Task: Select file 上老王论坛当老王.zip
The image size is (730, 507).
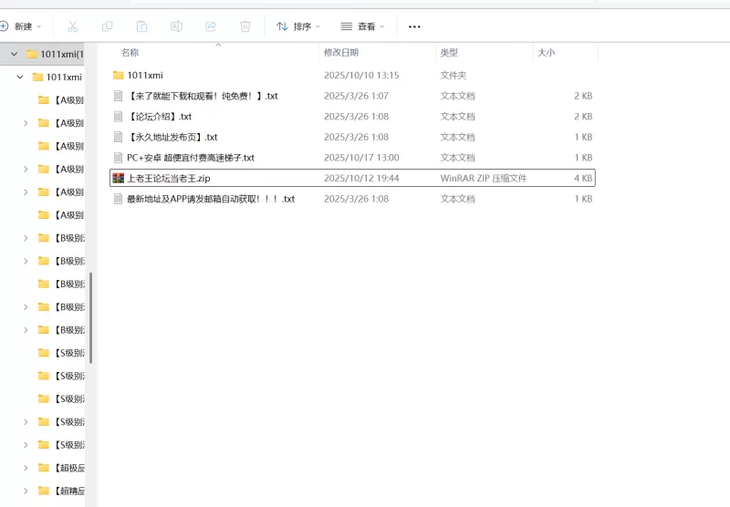Action: pyautogui.click(x=169, y=178)
